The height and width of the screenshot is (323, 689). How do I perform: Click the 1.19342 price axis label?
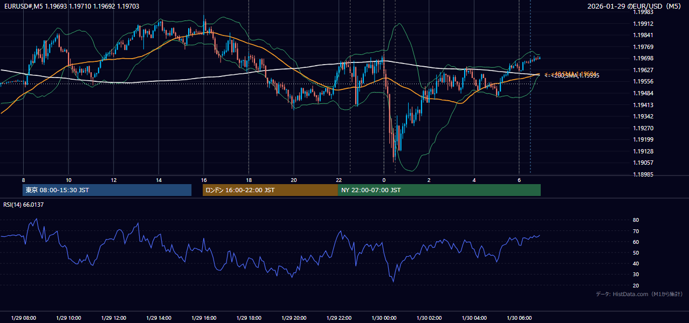[643, 116]
